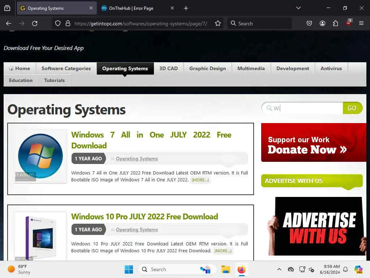Open Multimedia category
370x278 pixels.
pyautogui.click(x=251, y=68)
